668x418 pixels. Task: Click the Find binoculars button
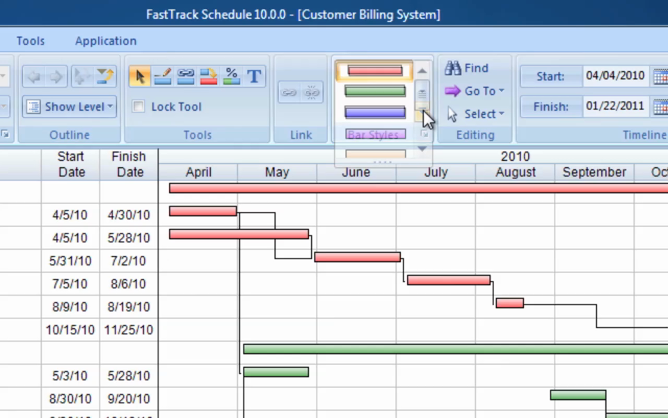pos(467,68)
